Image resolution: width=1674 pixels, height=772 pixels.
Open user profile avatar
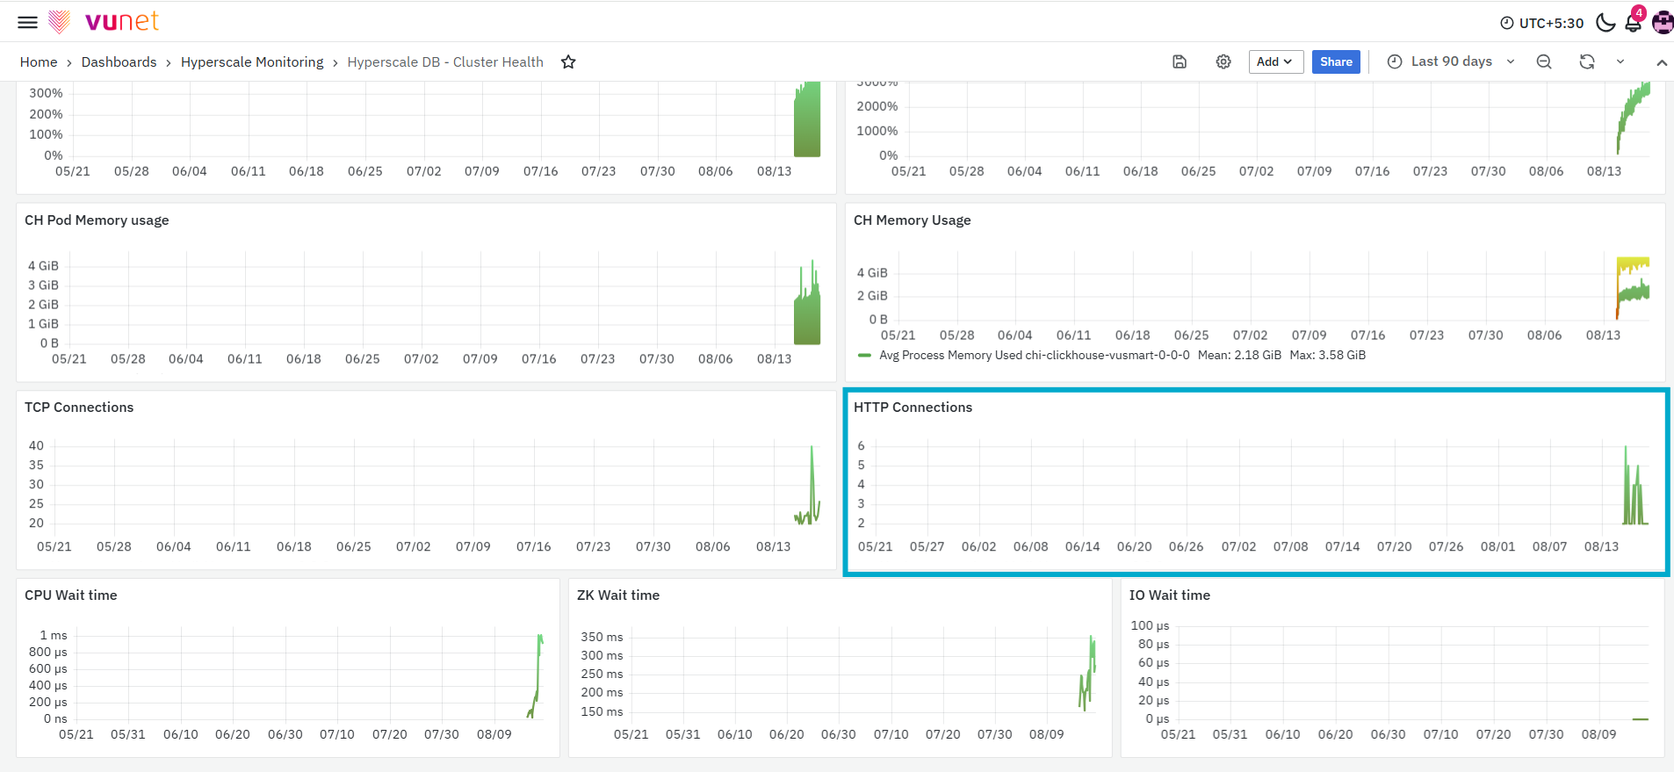click(1663, 23)
